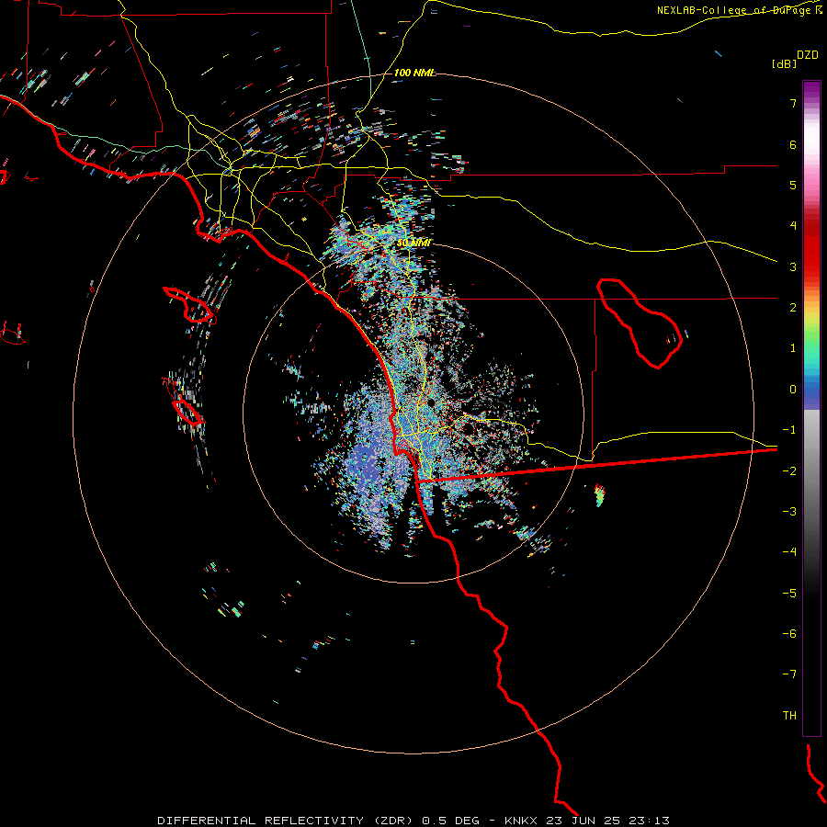Click the 4 value on color scale
This screenshot has height=827, width=827.
pyautogui.click(x=793, y=226)
